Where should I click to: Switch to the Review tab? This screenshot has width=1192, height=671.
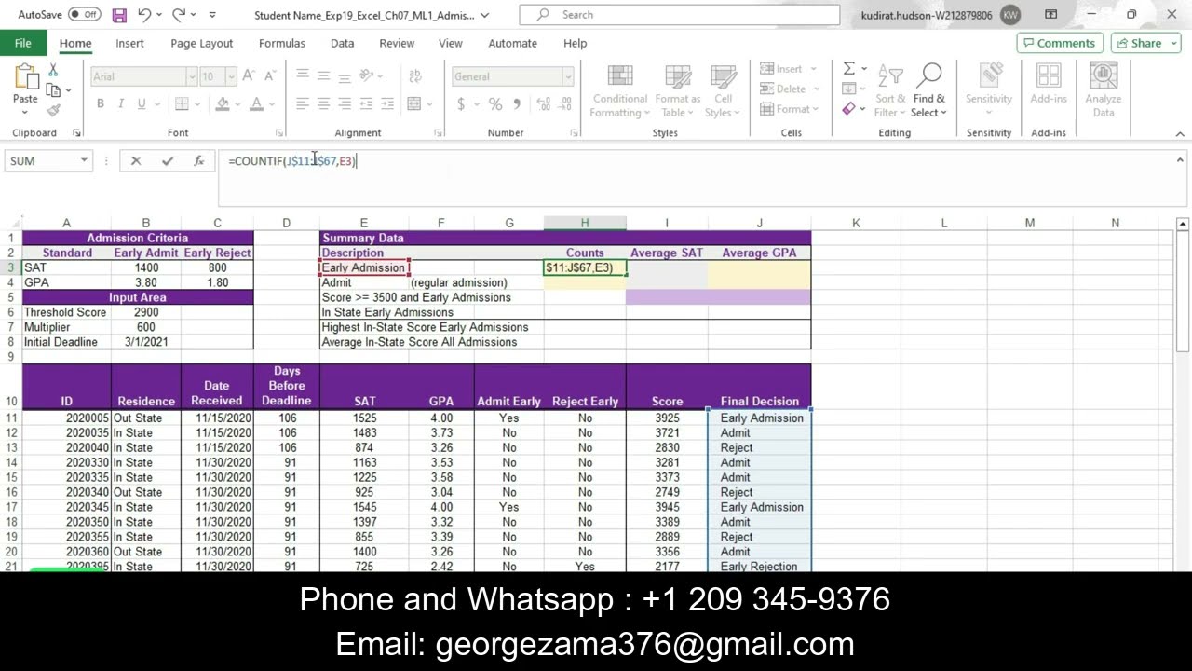click(x=397, y=43)
